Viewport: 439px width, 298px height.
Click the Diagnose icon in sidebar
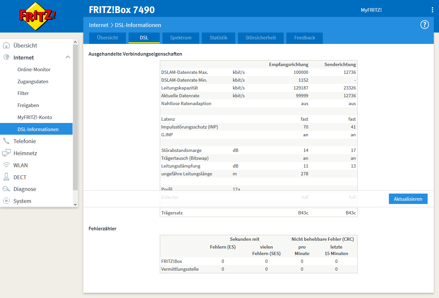[x=6, y=189]
